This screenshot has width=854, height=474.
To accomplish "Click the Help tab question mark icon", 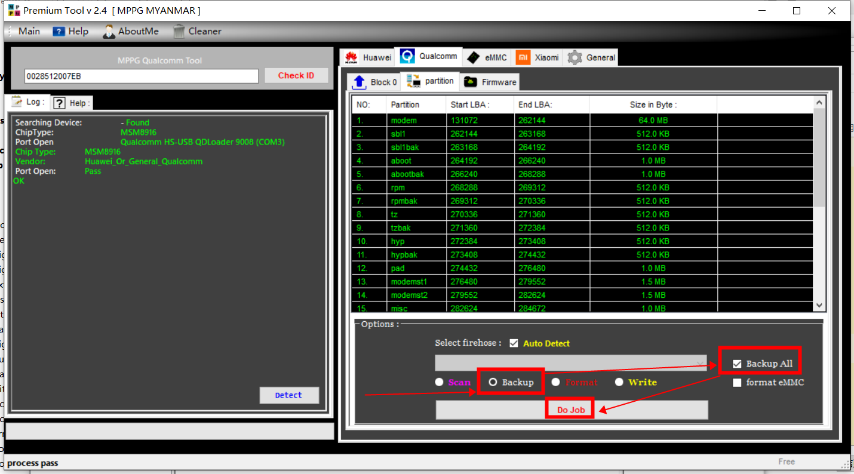I will (x=59, y=103).
